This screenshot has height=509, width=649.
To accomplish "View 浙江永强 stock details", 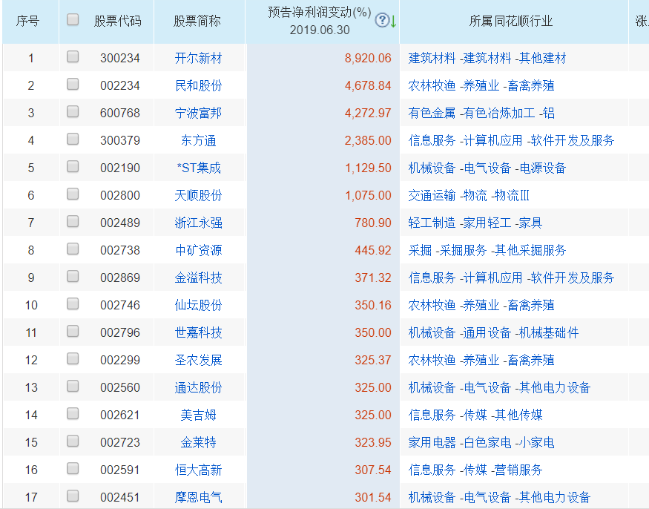I will [x=198, y=223].
